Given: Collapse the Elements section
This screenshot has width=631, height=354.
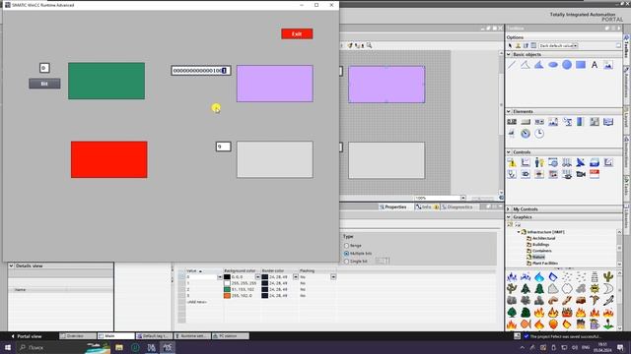Looking at the screenshot, I should pyautogui.click(x=509, y=111).
